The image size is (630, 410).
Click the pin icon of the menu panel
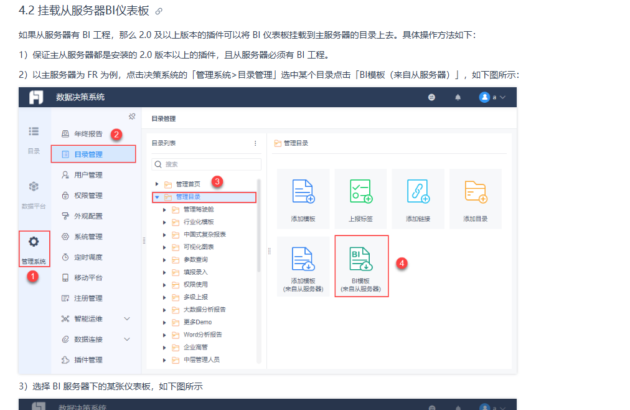(x=132, y=117)
